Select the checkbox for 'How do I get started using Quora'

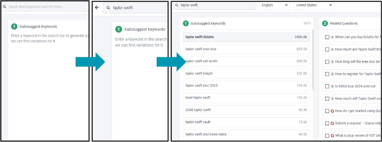pyautogui.click(x=327, y=111)
